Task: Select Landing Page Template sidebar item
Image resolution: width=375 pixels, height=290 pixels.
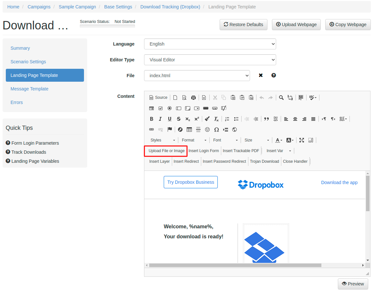Action: [x=45, y=75]
